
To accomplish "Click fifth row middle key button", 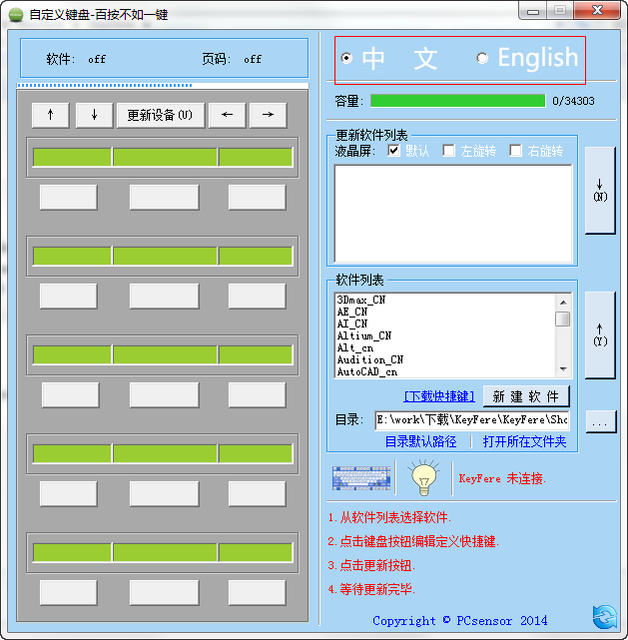I will coord(165,593).
